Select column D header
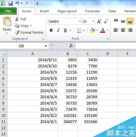 point(108,54)
